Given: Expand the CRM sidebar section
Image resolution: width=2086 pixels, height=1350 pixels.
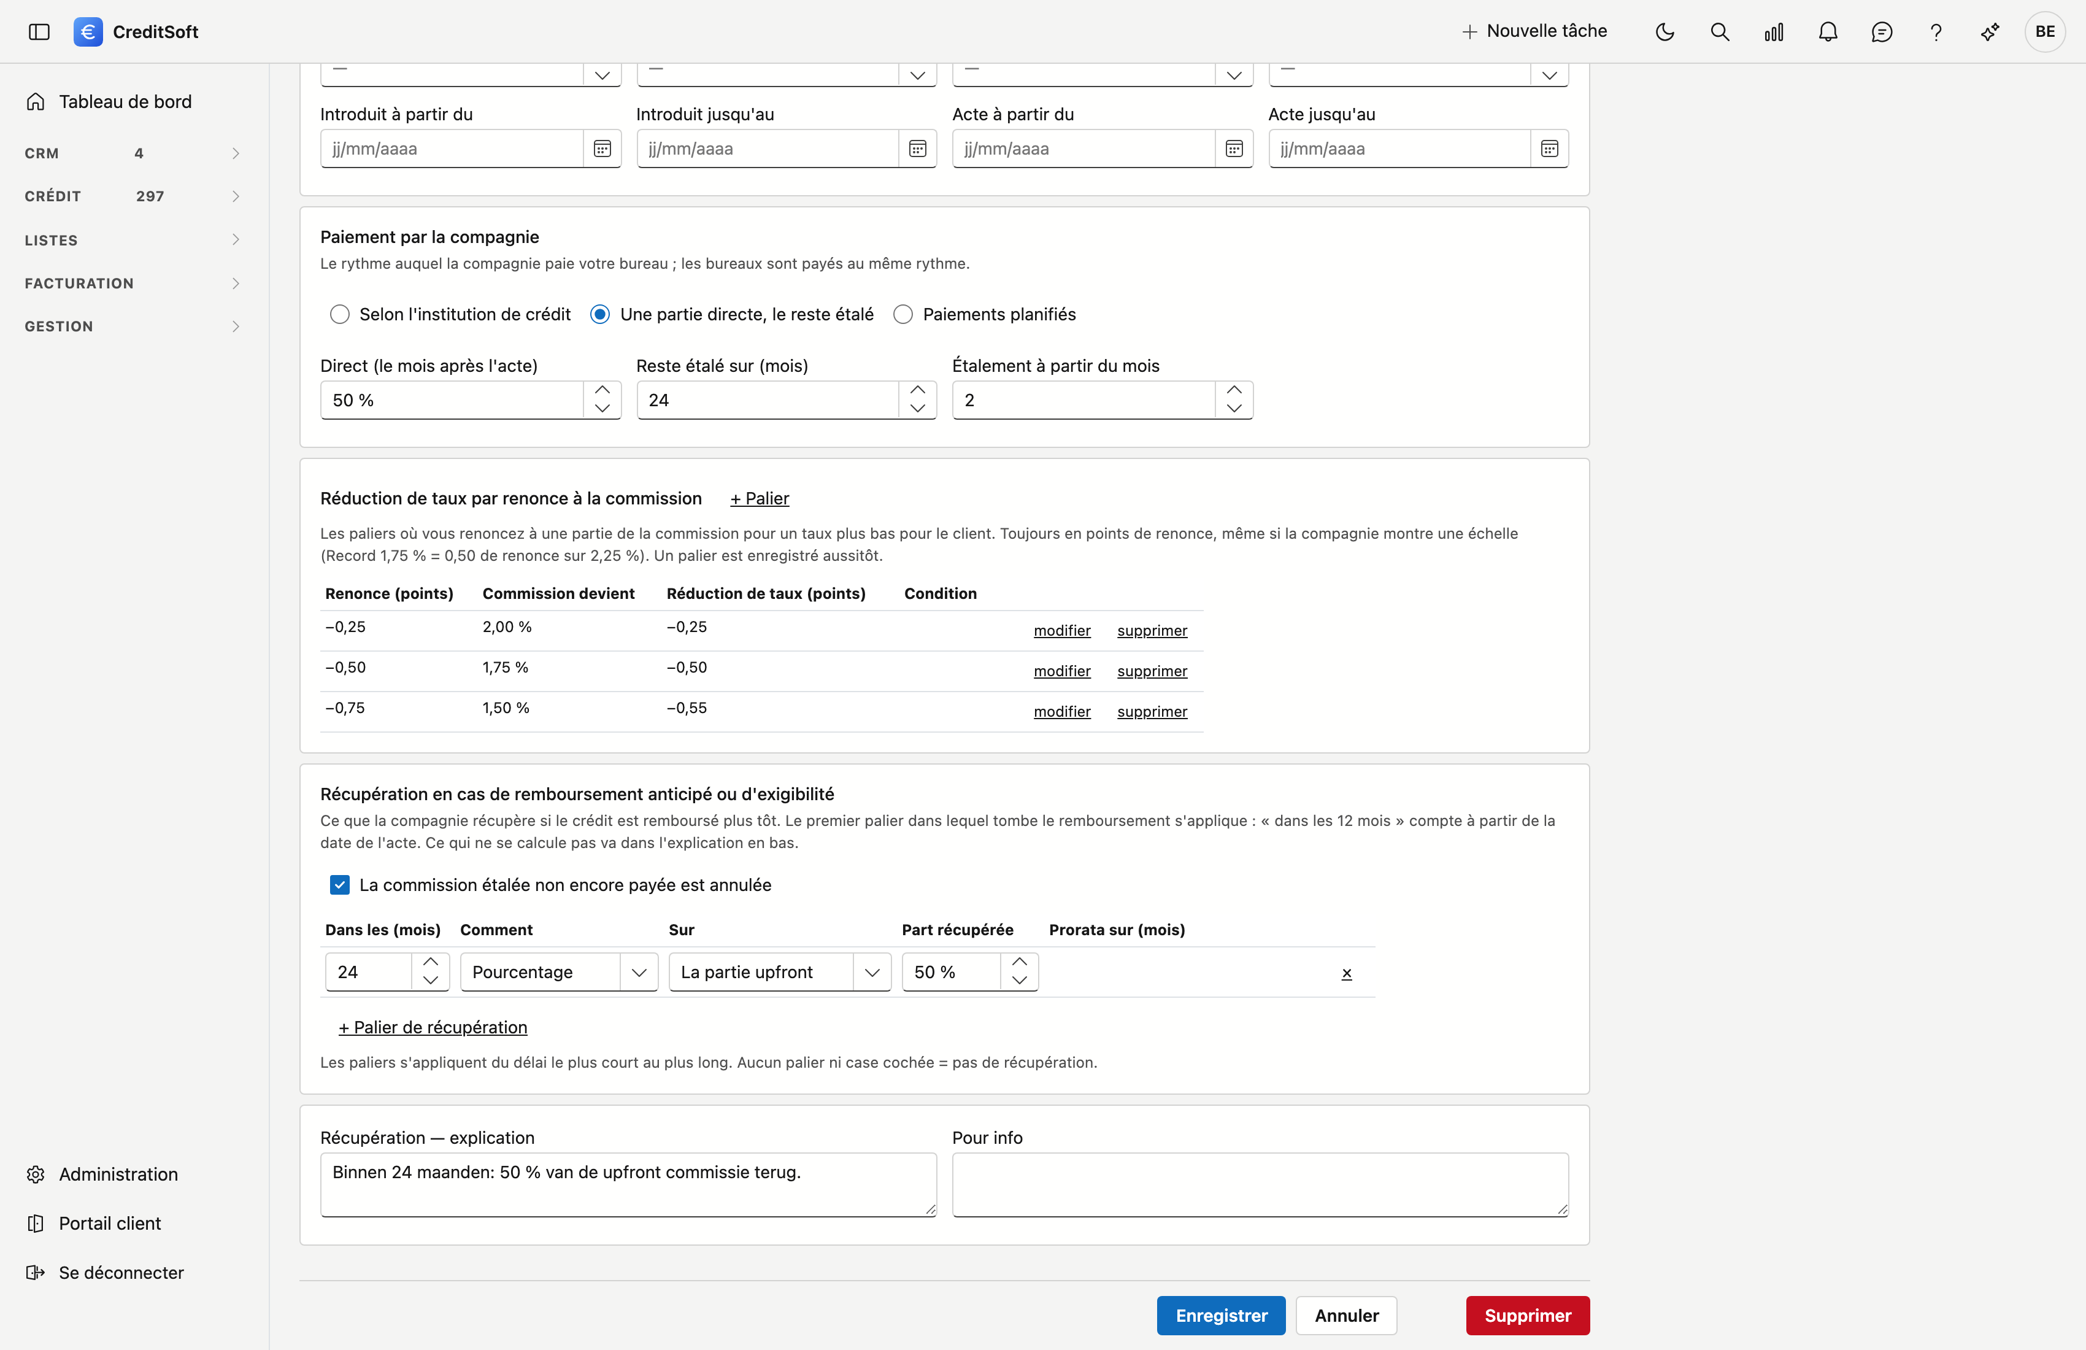Looking at the screenshot, I should pos(131,153).
